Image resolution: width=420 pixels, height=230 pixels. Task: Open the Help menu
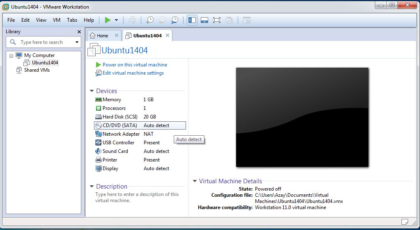(89, 20)
